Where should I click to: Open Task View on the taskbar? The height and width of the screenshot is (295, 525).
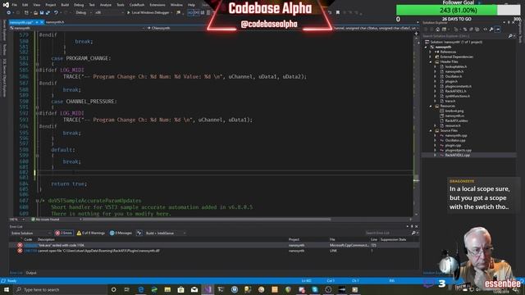127,289
